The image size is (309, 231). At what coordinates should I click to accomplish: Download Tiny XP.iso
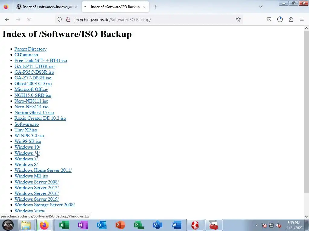click(26, 130)
